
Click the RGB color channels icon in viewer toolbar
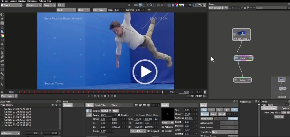click(176, 5)
